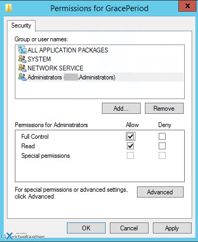
Task: Confirm with the OK button
Action: coord(86,228)
